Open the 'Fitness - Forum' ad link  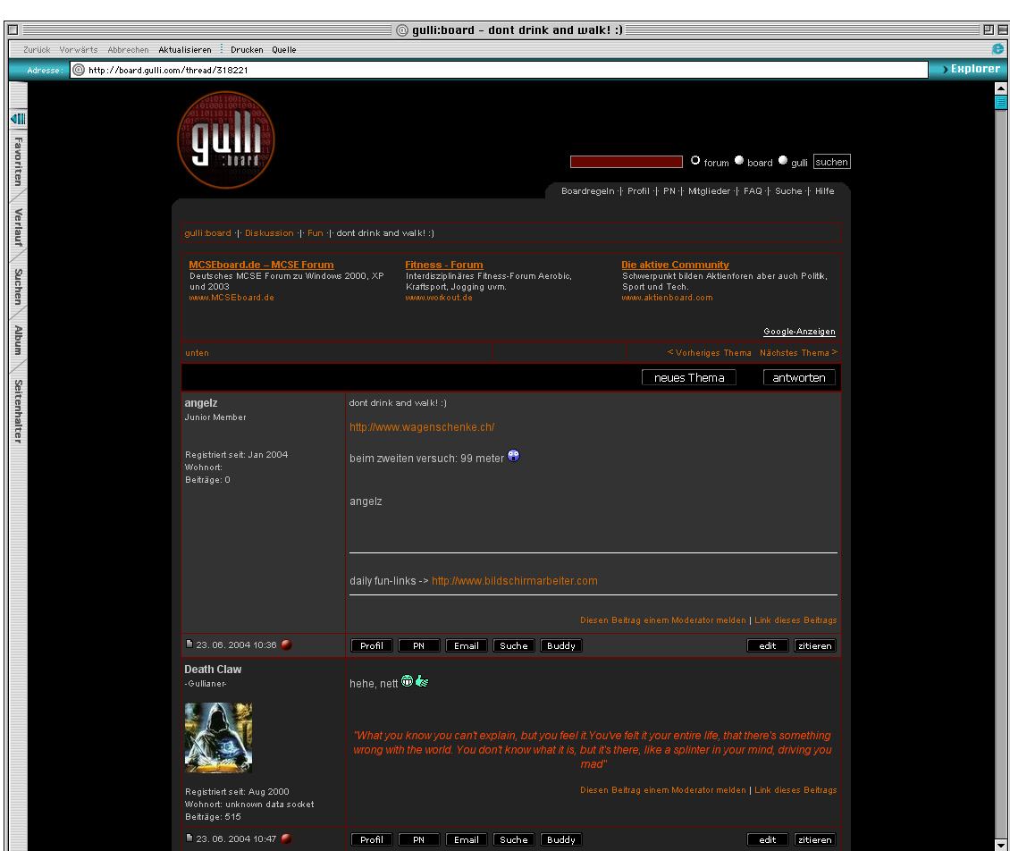pos(444,264)
